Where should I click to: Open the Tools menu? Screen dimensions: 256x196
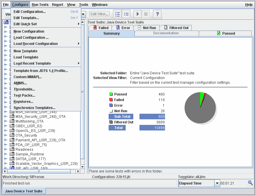point(84,5)
